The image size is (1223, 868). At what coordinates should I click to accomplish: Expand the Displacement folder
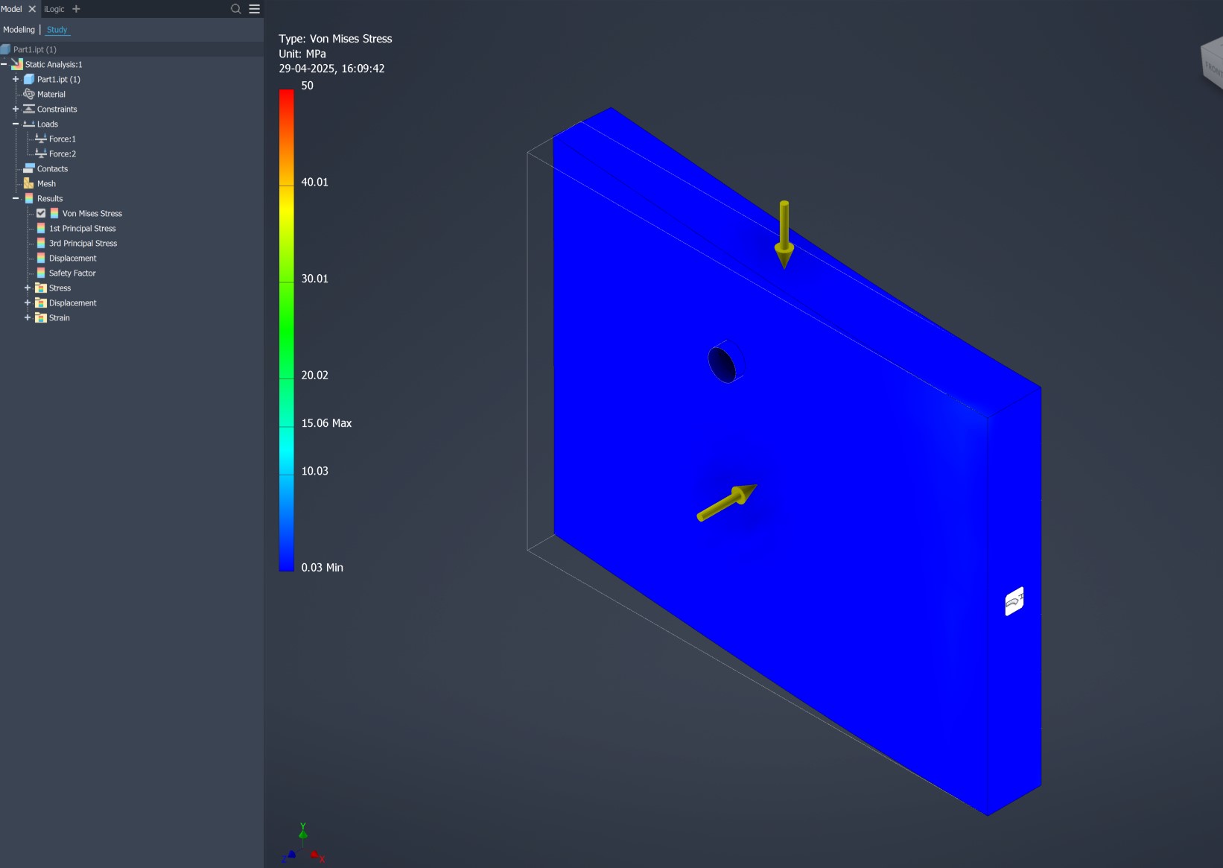click(28, 302)
